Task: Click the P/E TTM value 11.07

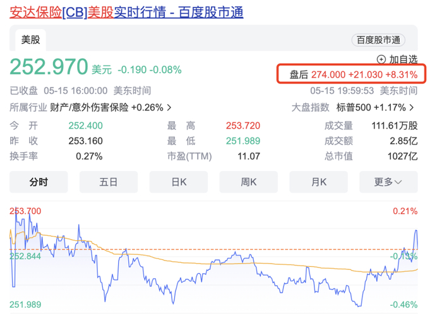Action: [x=249, y=156]
